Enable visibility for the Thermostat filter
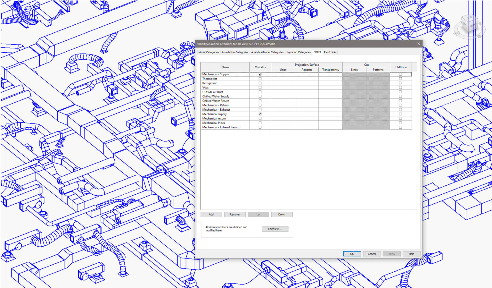This screenshot has height=288, width=492. [260, 79]
